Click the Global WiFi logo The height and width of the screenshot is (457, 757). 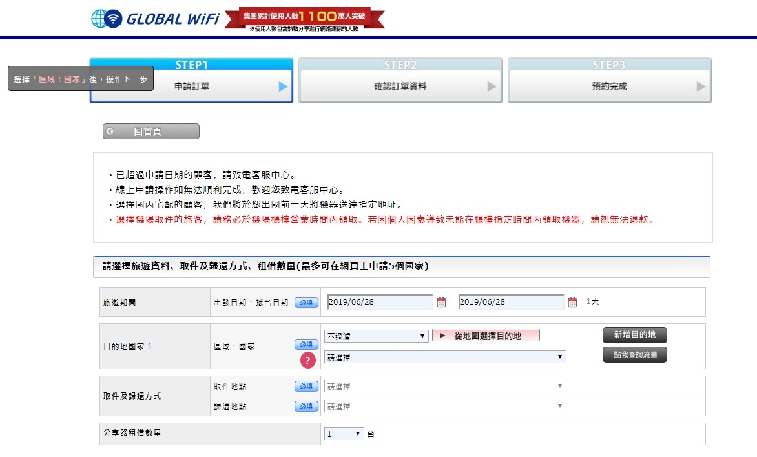(155, 19)
